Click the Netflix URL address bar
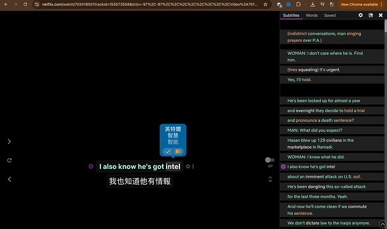Image resolution: width=387 pixels, height=229 pixels. pos(140,4)
